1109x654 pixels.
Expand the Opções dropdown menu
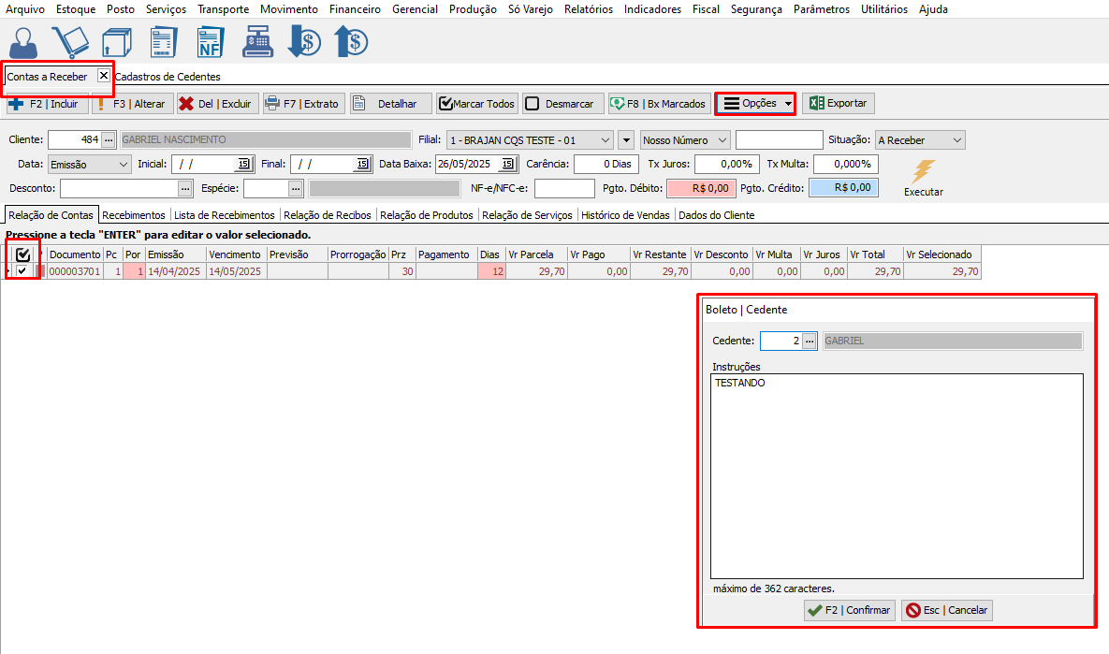755,104
